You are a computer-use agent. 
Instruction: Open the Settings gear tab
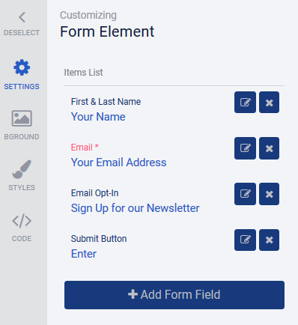(22, 75)
